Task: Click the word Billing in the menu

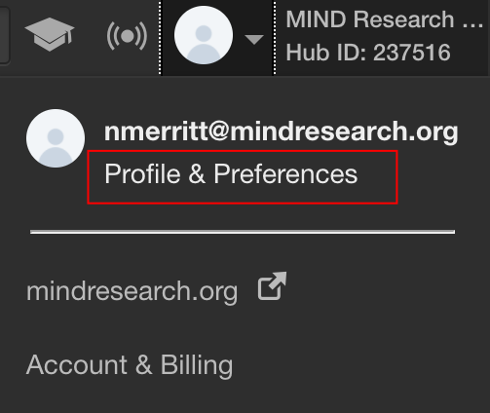Action: pyautogui.click(x=197, y=365)
